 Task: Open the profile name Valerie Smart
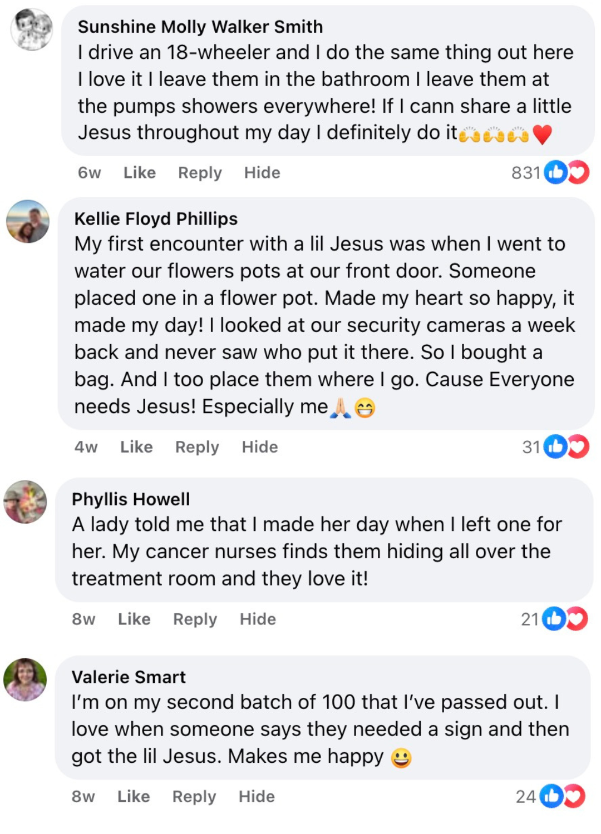129,677
